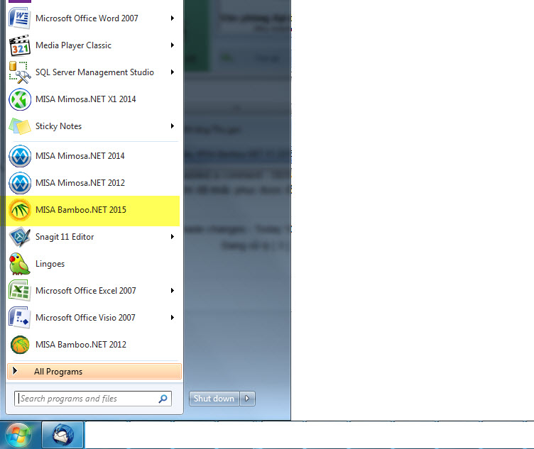Select the "Snagit 11 Editor" label

[65, 237]
